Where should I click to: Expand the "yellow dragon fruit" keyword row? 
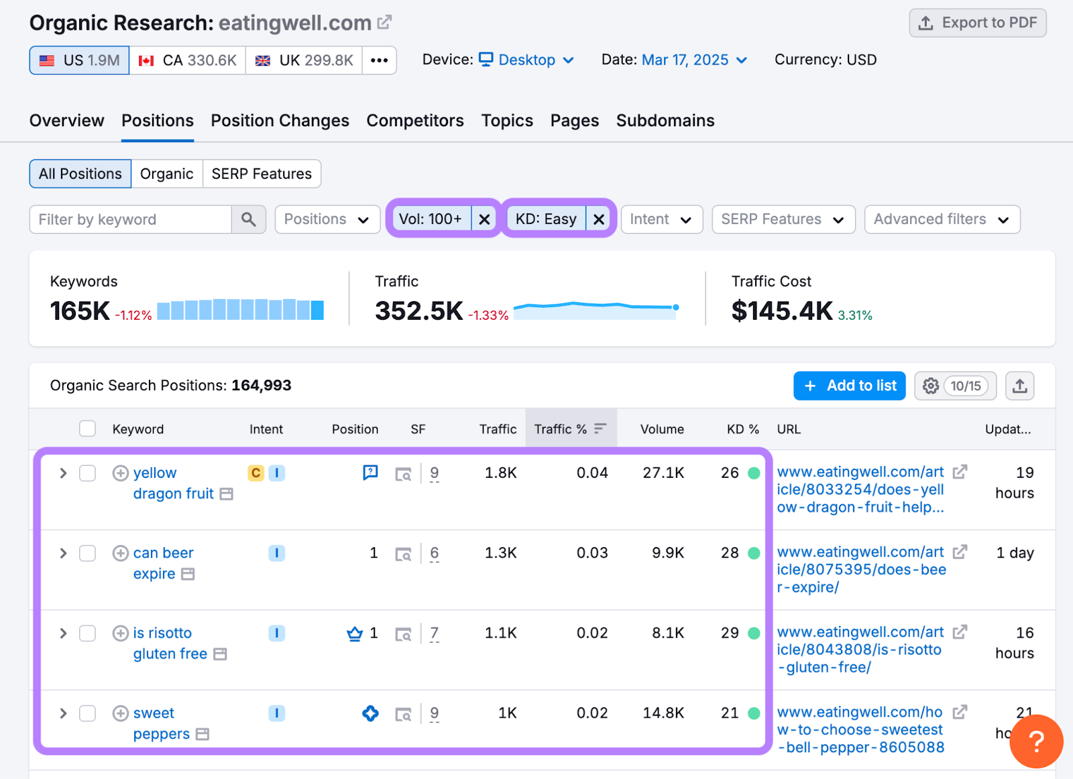tap(62, 473)
